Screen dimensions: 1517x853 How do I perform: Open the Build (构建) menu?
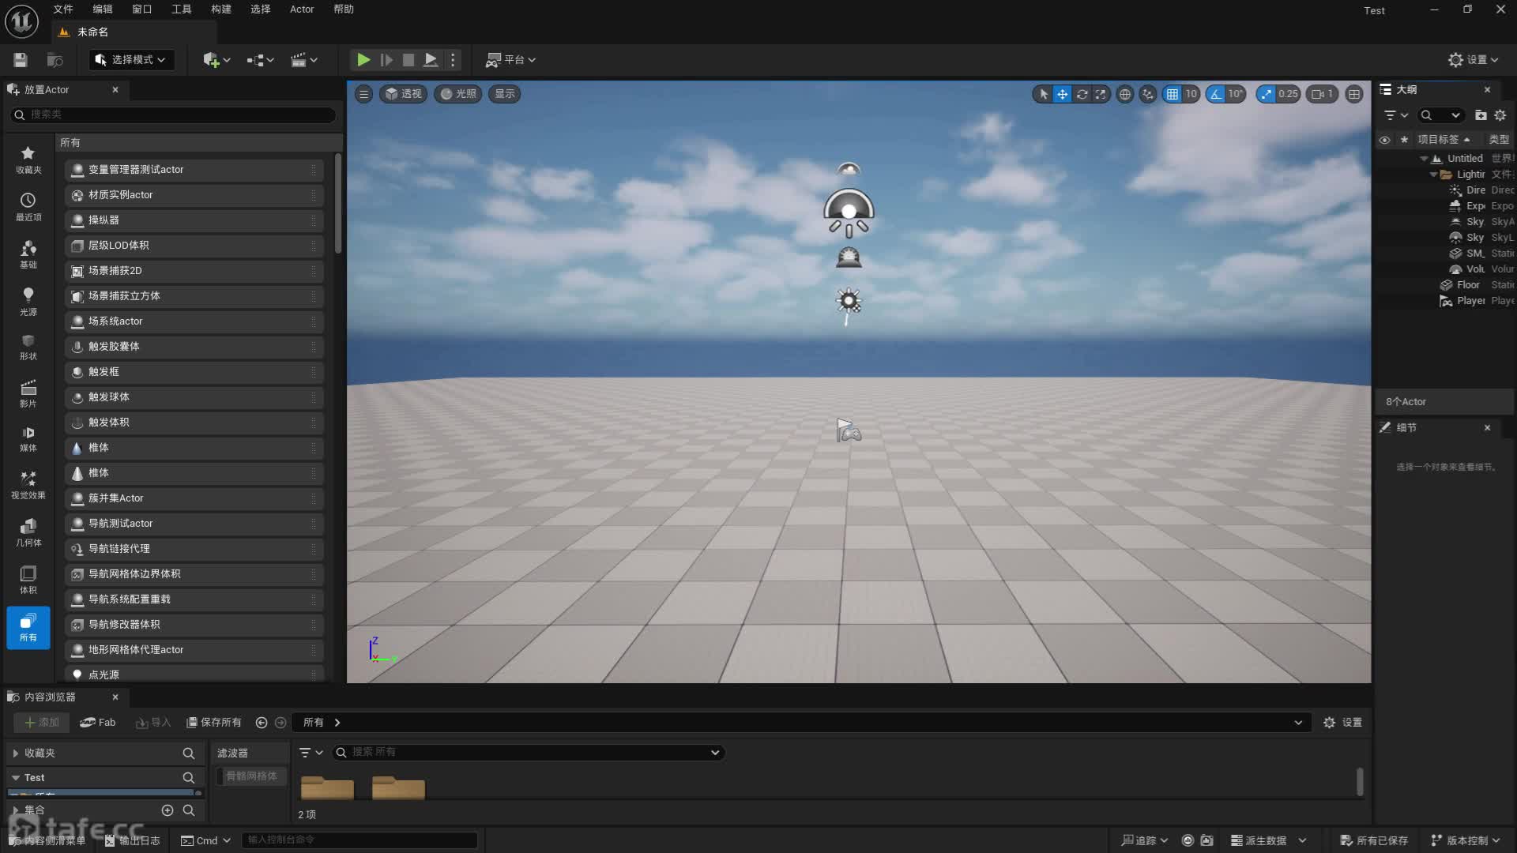tap(220, 9)
